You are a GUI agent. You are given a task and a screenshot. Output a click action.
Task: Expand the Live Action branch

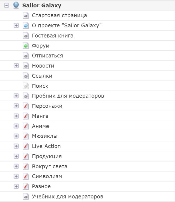point(16,146)
